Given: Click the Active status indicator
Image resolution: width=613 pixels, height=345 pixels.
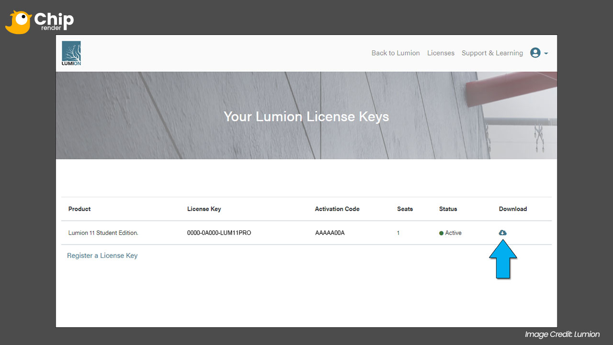Looking at the screenshot, I should click(x=450, y=233).
